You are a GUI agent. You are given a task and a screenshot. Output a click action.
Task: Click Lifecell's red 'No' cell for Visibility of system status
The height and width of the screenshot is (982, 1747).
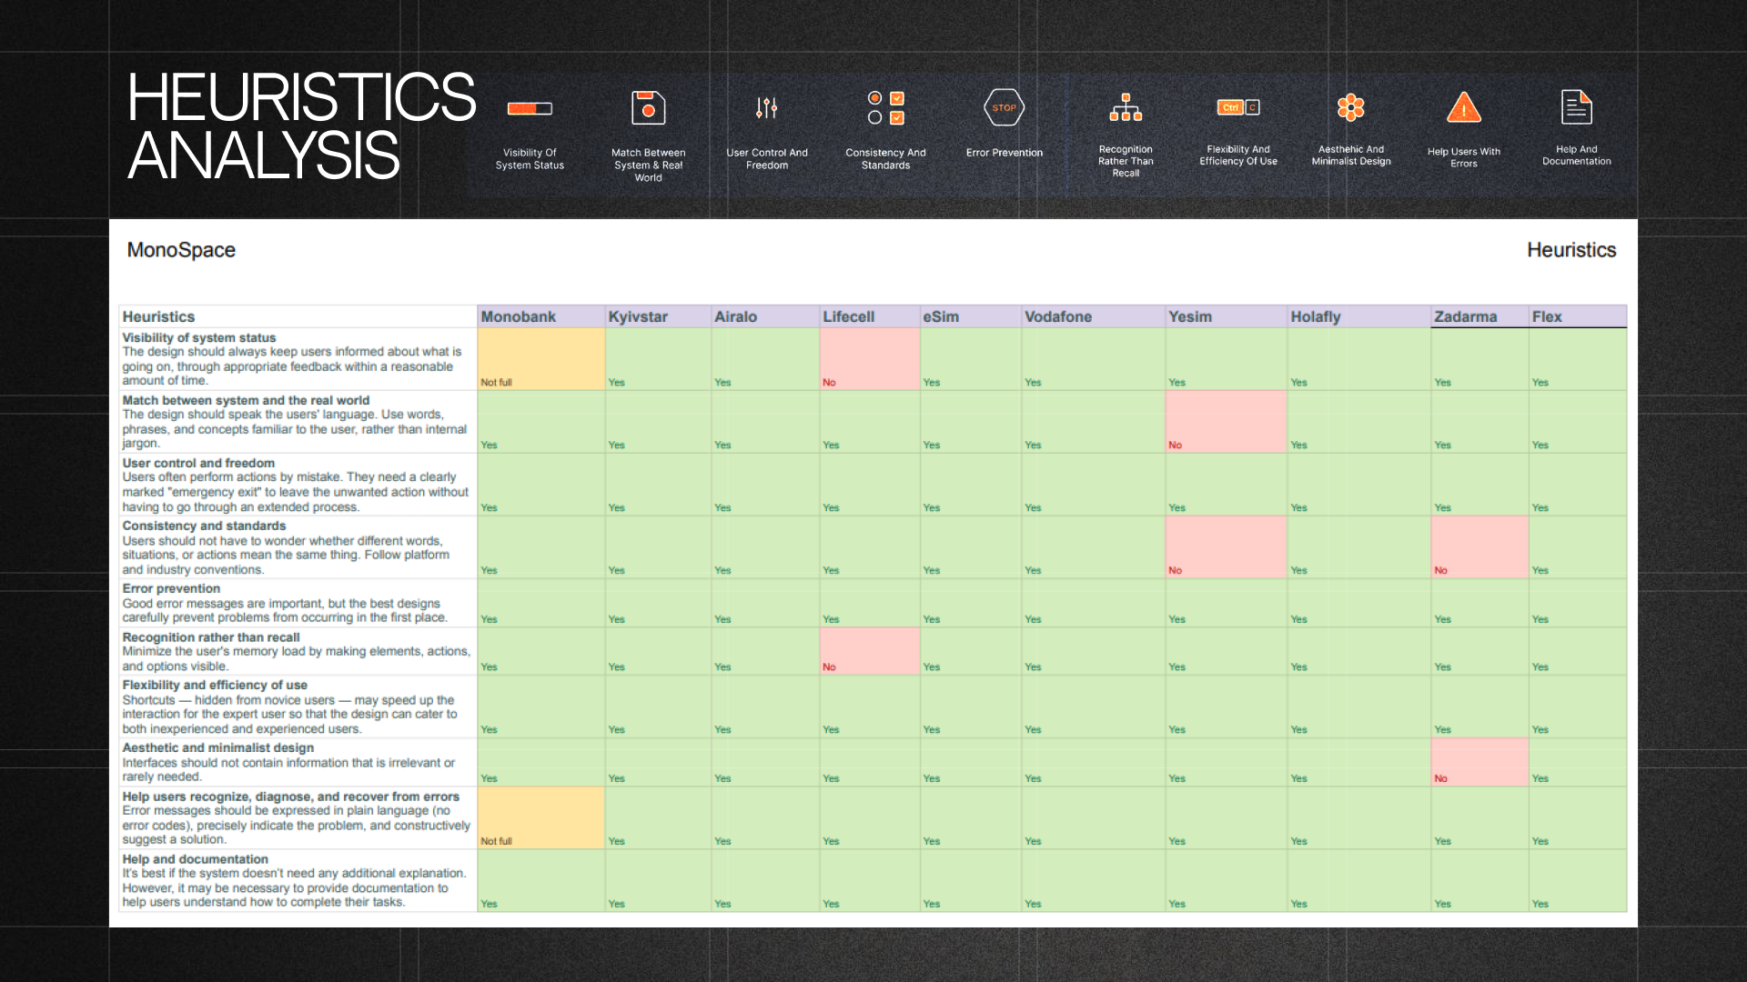(869, 359)
